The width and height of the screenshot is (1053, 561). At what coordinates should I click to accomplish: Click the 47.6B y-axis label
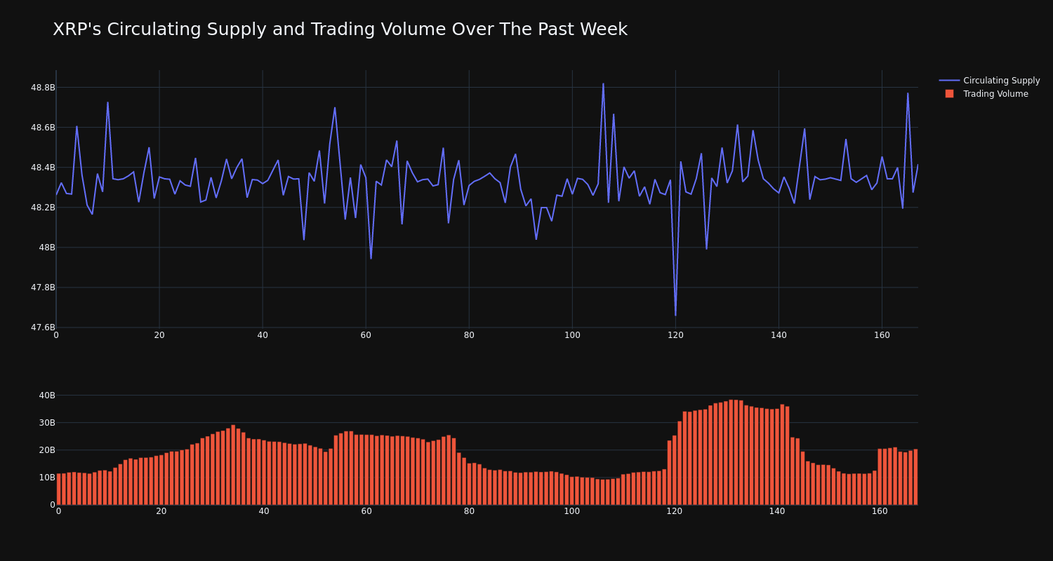(43, 327)
